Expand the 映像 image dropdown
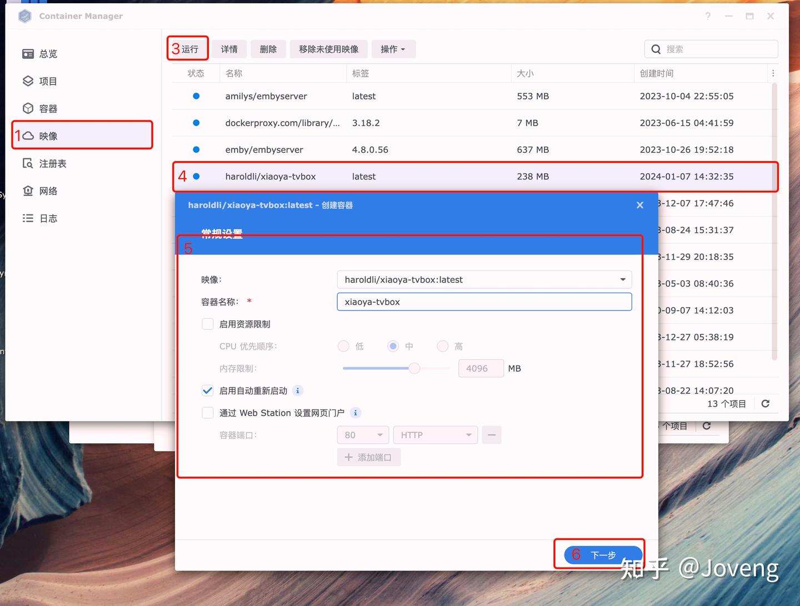This screenshot has height=606, width=800. coord(484,279)
